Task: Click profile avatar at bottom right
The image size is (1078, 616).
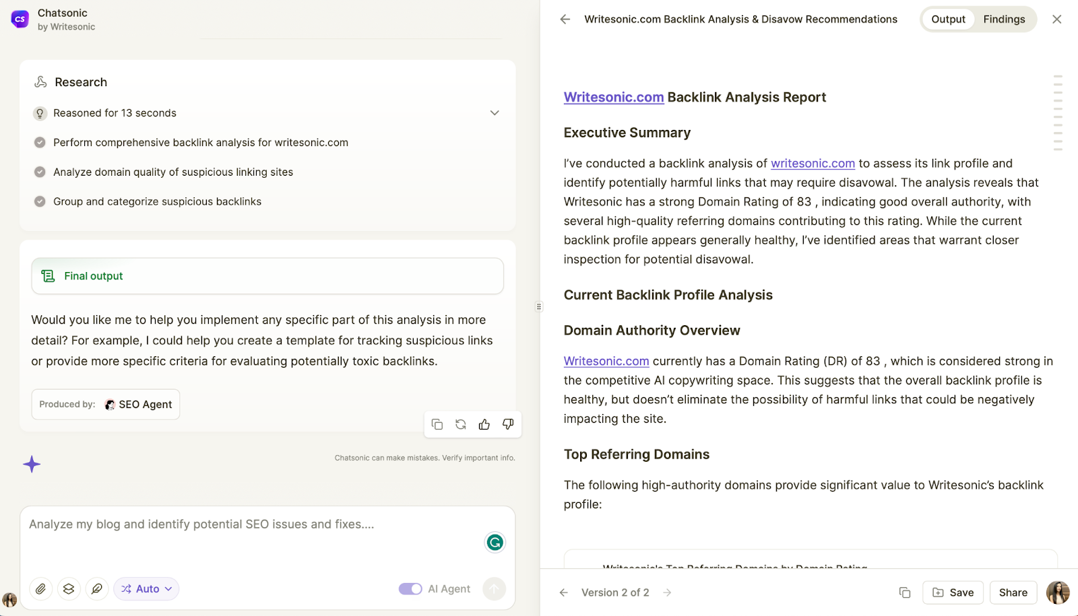Action: [1058, 593]
